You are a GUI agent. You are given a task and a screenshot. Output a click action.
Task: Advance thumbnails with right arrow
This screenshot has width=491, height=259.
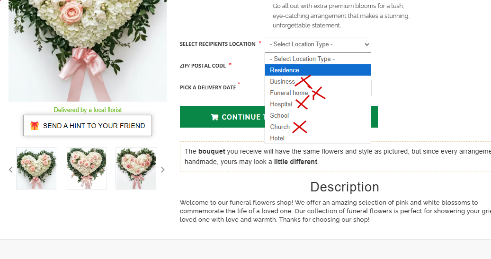[162, 170]
